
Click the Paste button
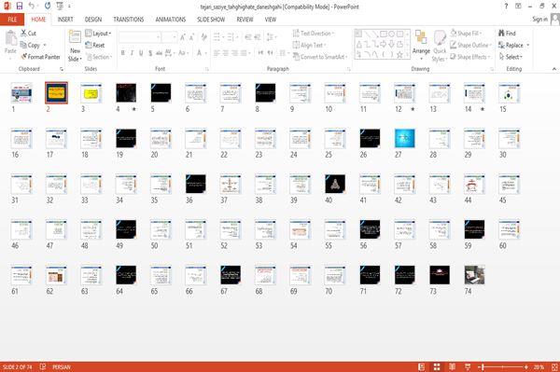click(10, 42)
